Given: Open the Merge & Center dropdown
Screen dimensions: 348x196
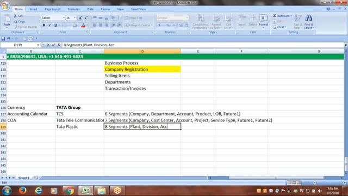Looking at the screenshot, I should 152,26.
